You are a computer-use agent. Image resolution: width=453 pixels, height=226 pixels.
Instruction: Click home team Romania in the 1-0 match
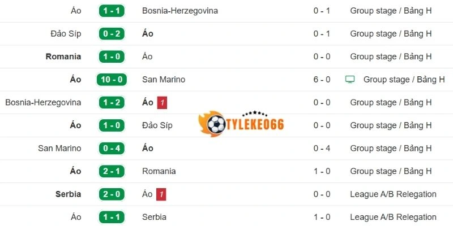point(63,56)
